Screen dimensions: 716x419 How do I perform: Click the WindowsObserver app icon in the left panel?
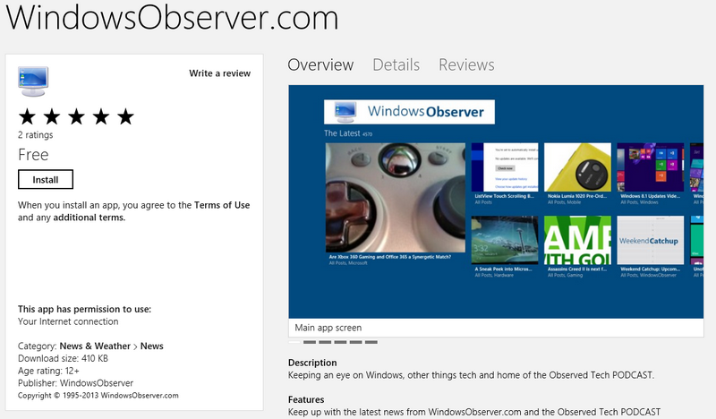pyautogui.click(x=34, y=81)
